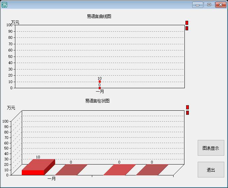Maximize the chart window
The width and height of the screenshot is (228, 188).
[209, 5]
